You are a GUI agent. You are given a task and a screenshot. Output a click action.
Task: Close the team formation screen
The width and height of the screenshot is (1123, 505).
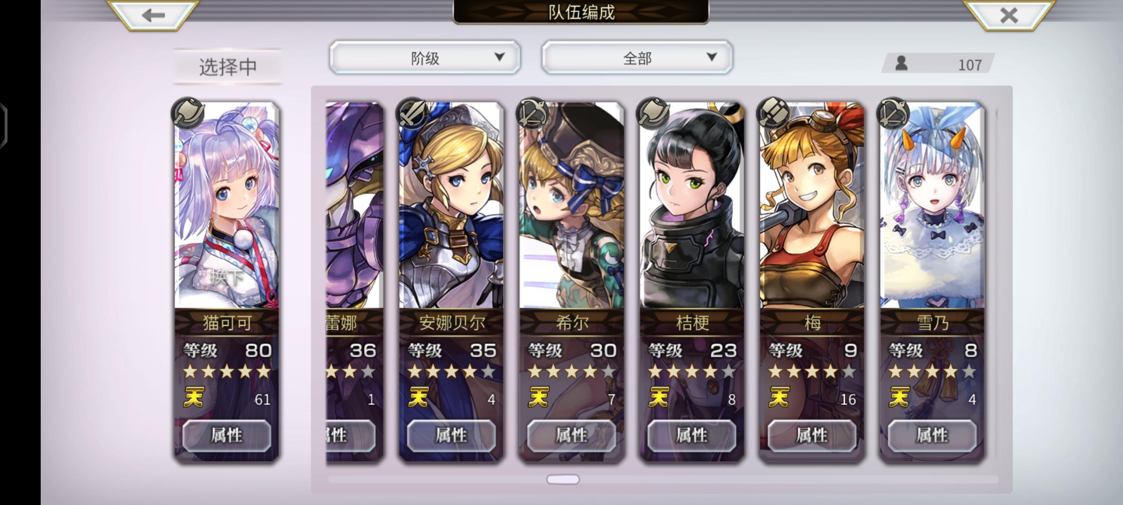point(1009,15)
